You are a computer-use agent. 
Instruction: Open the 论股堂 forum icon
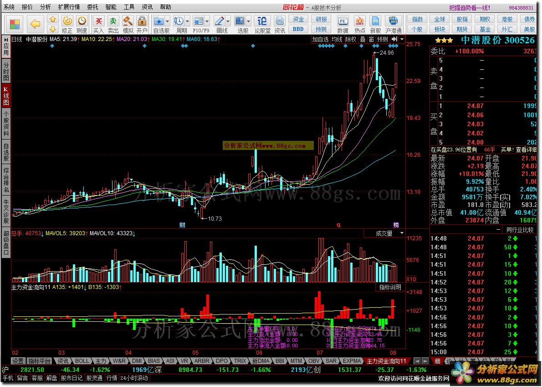[262, 21]
